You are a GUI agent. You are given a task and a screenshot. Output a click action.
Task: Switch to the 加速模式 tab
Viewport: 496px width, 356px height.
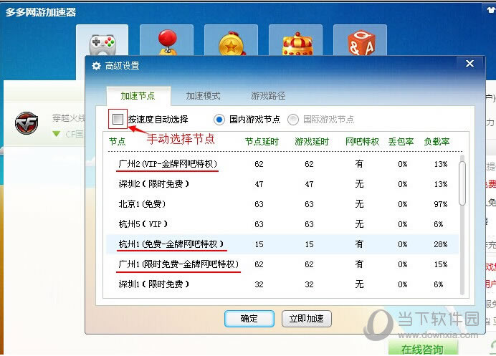coord(203,96)
